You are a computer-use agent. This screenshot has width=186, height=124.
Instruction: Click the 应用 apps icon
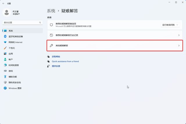pyautogui.click(x=5, y=54)
